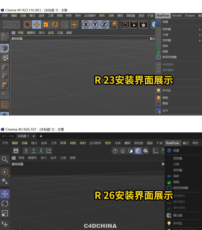Viewport: 202px width, 230px height.
Task: Select Points mode cube in R23 palette
Action: pos(5,67)
